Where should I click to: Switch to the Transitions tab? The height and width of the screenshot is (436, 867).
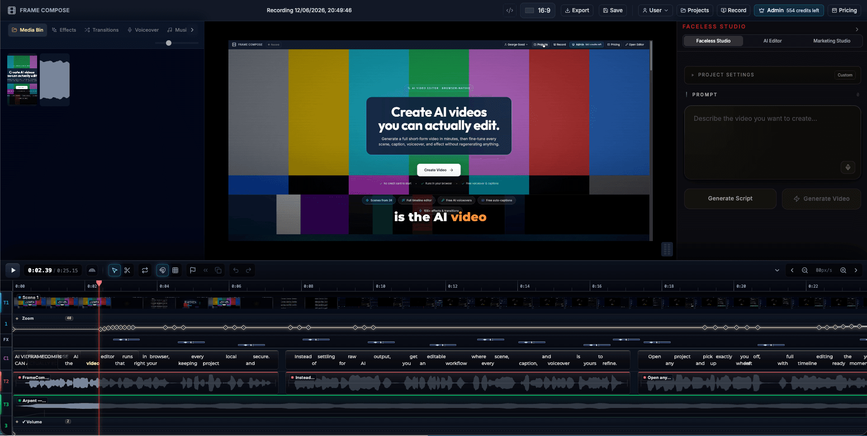(x=102, y=30)
